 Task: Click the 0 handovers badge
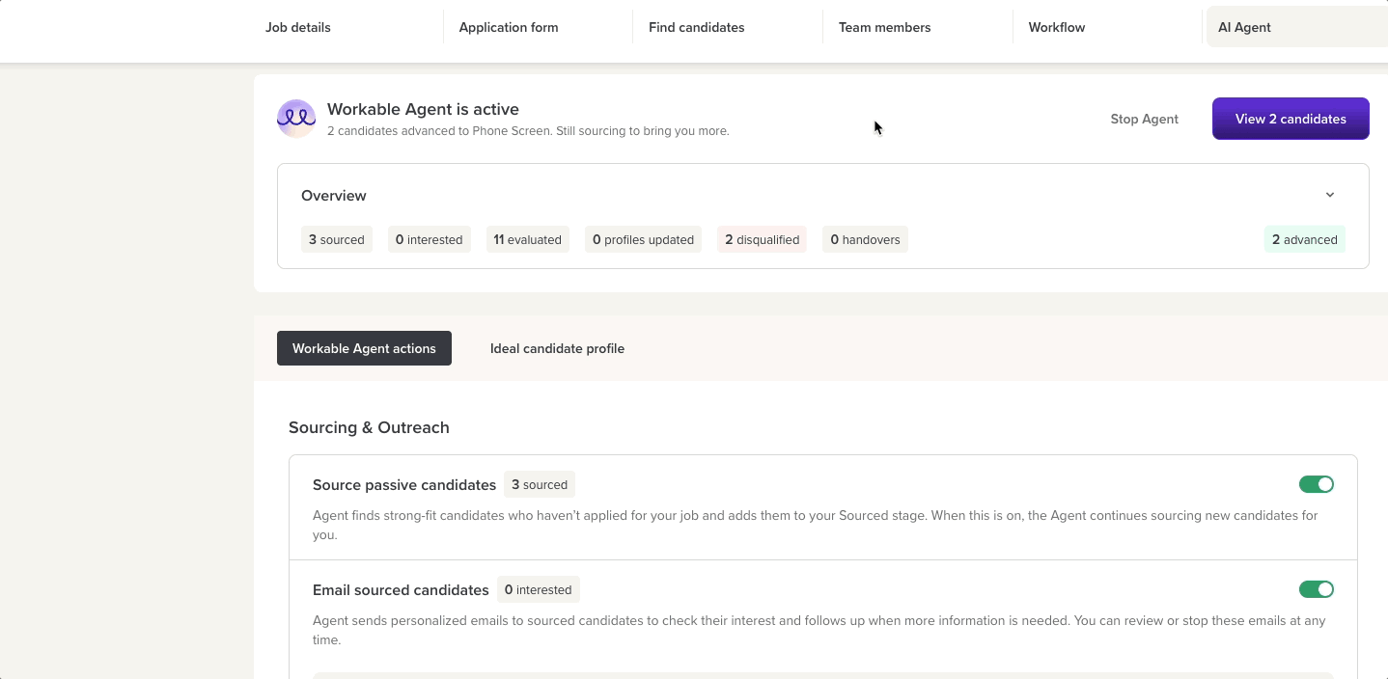coord(865,239)
